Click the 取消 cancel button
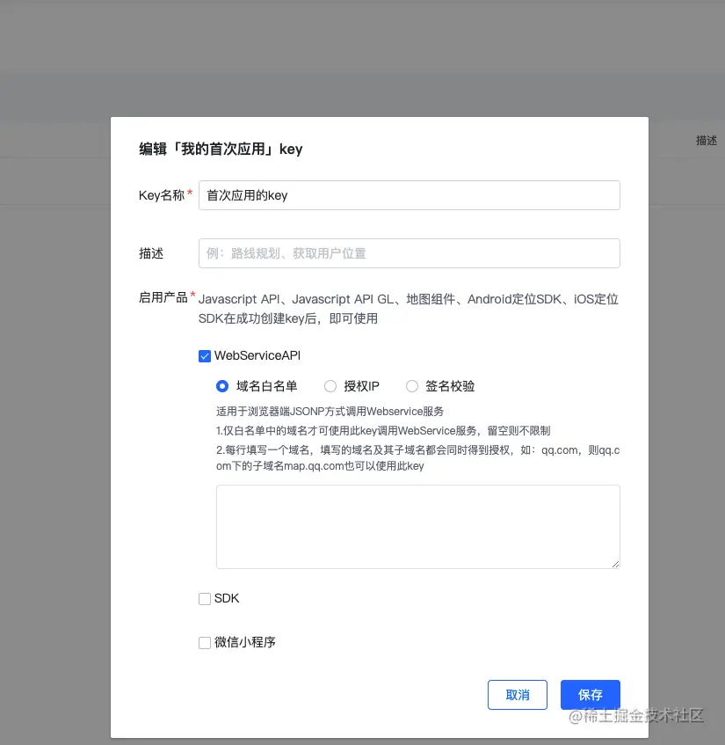 (x=518, y=695)
